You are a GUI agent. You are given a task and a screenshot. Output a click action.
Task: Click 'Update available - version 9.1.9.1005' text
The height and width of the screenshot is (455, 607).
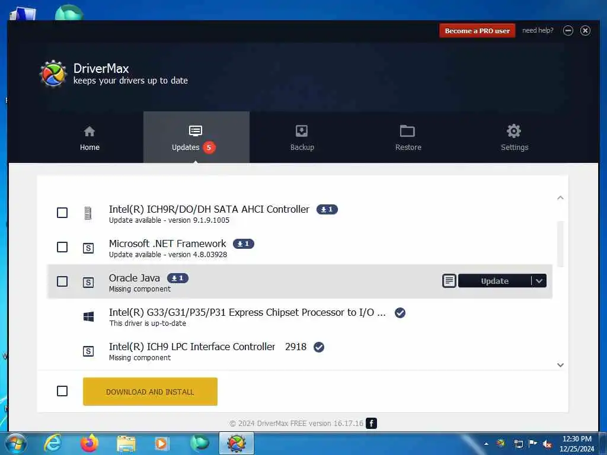pyautogui.click(x=169, y=220)
